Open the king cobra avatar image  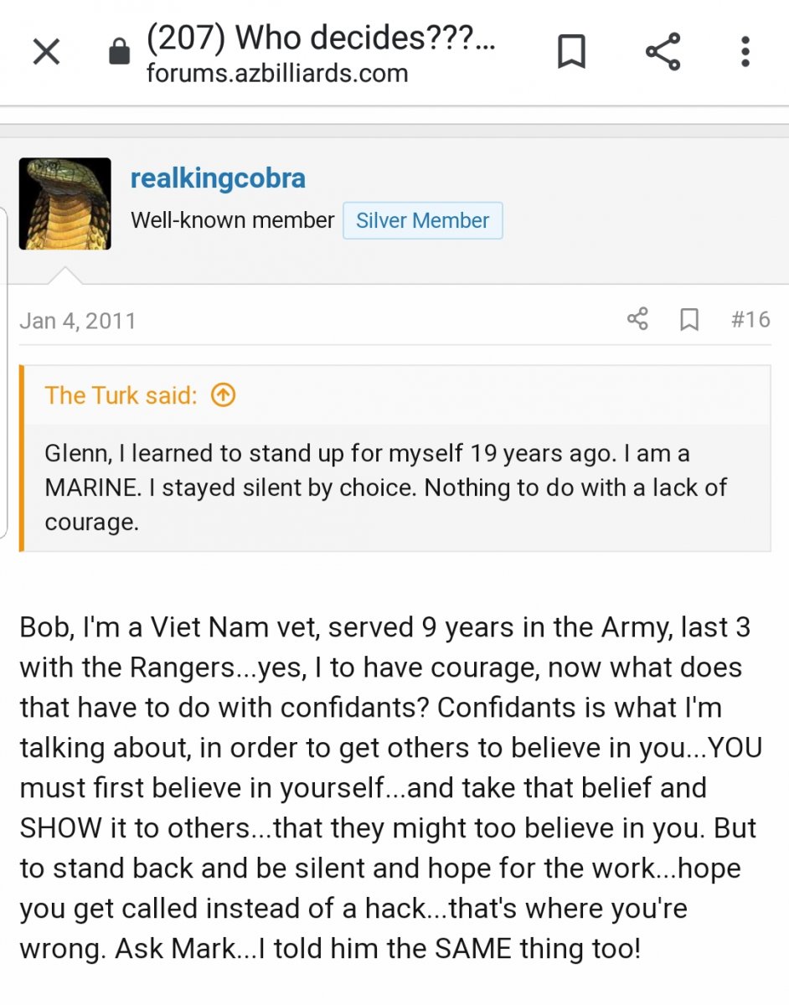(x=65, y=204)
